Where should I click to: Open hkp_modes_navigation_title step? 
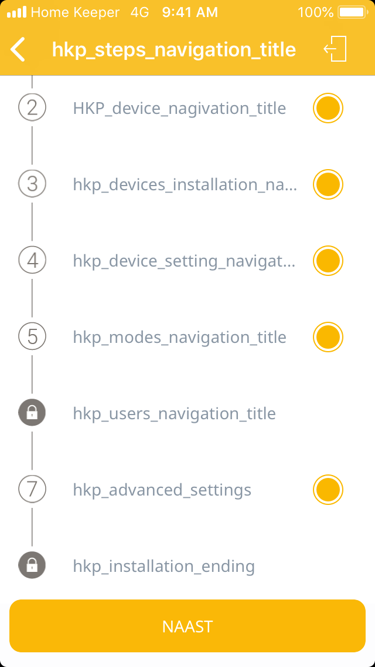[x=179, y=338]
